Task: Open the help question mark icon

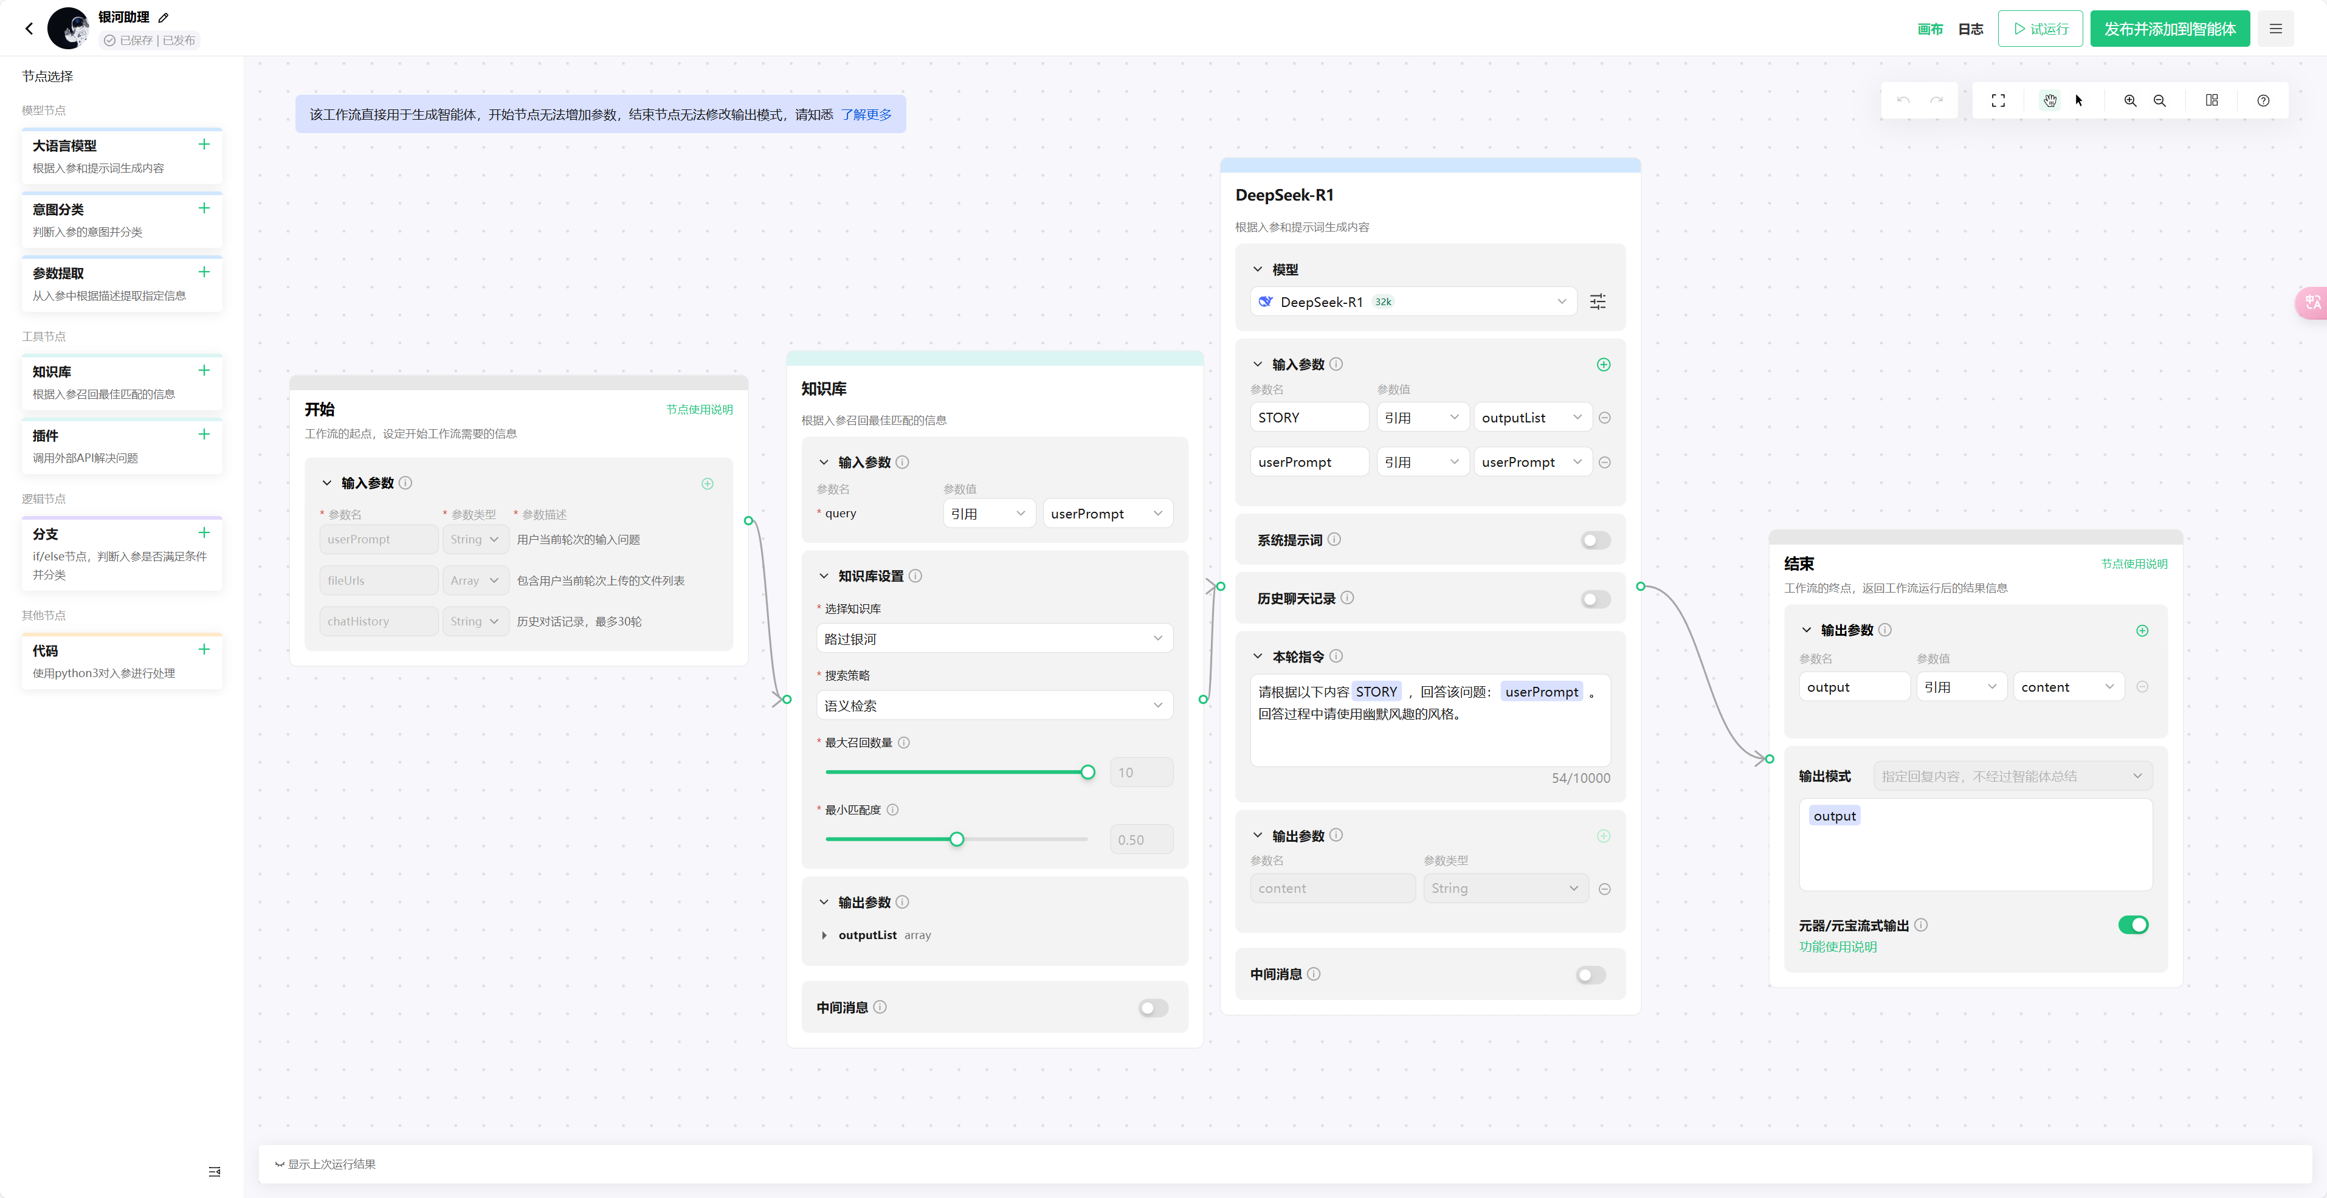Action: pos(2263,100)
